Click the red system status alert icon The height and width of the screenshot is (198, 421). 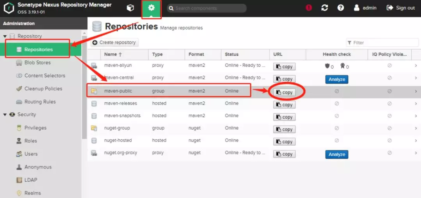pos(309,8)
